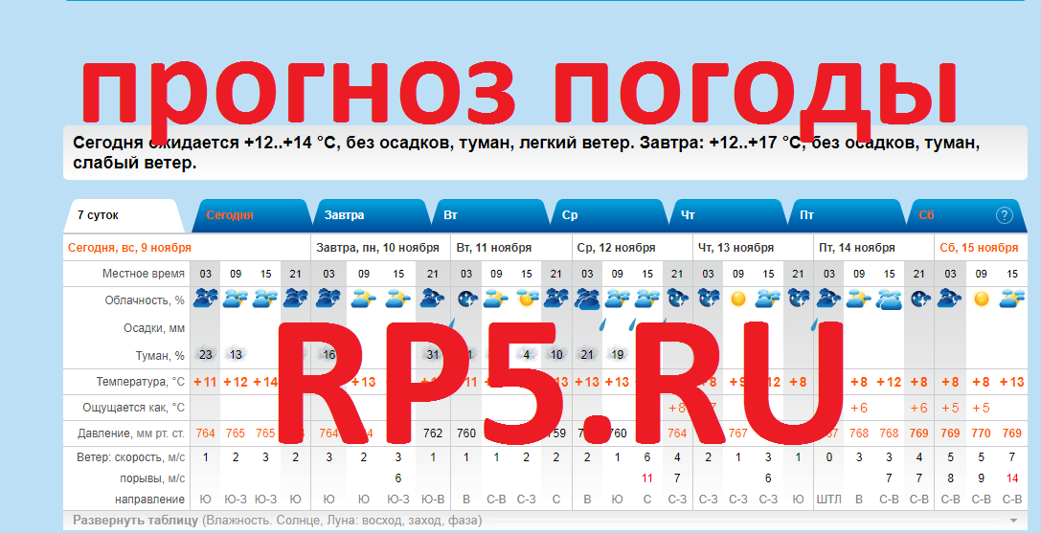
Task: Click the 'Ю-В' wind direction cell
Action: pos(433,500)
